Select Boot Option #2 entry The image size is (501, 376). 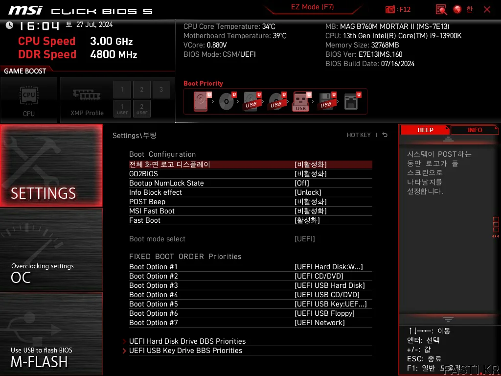250,276
